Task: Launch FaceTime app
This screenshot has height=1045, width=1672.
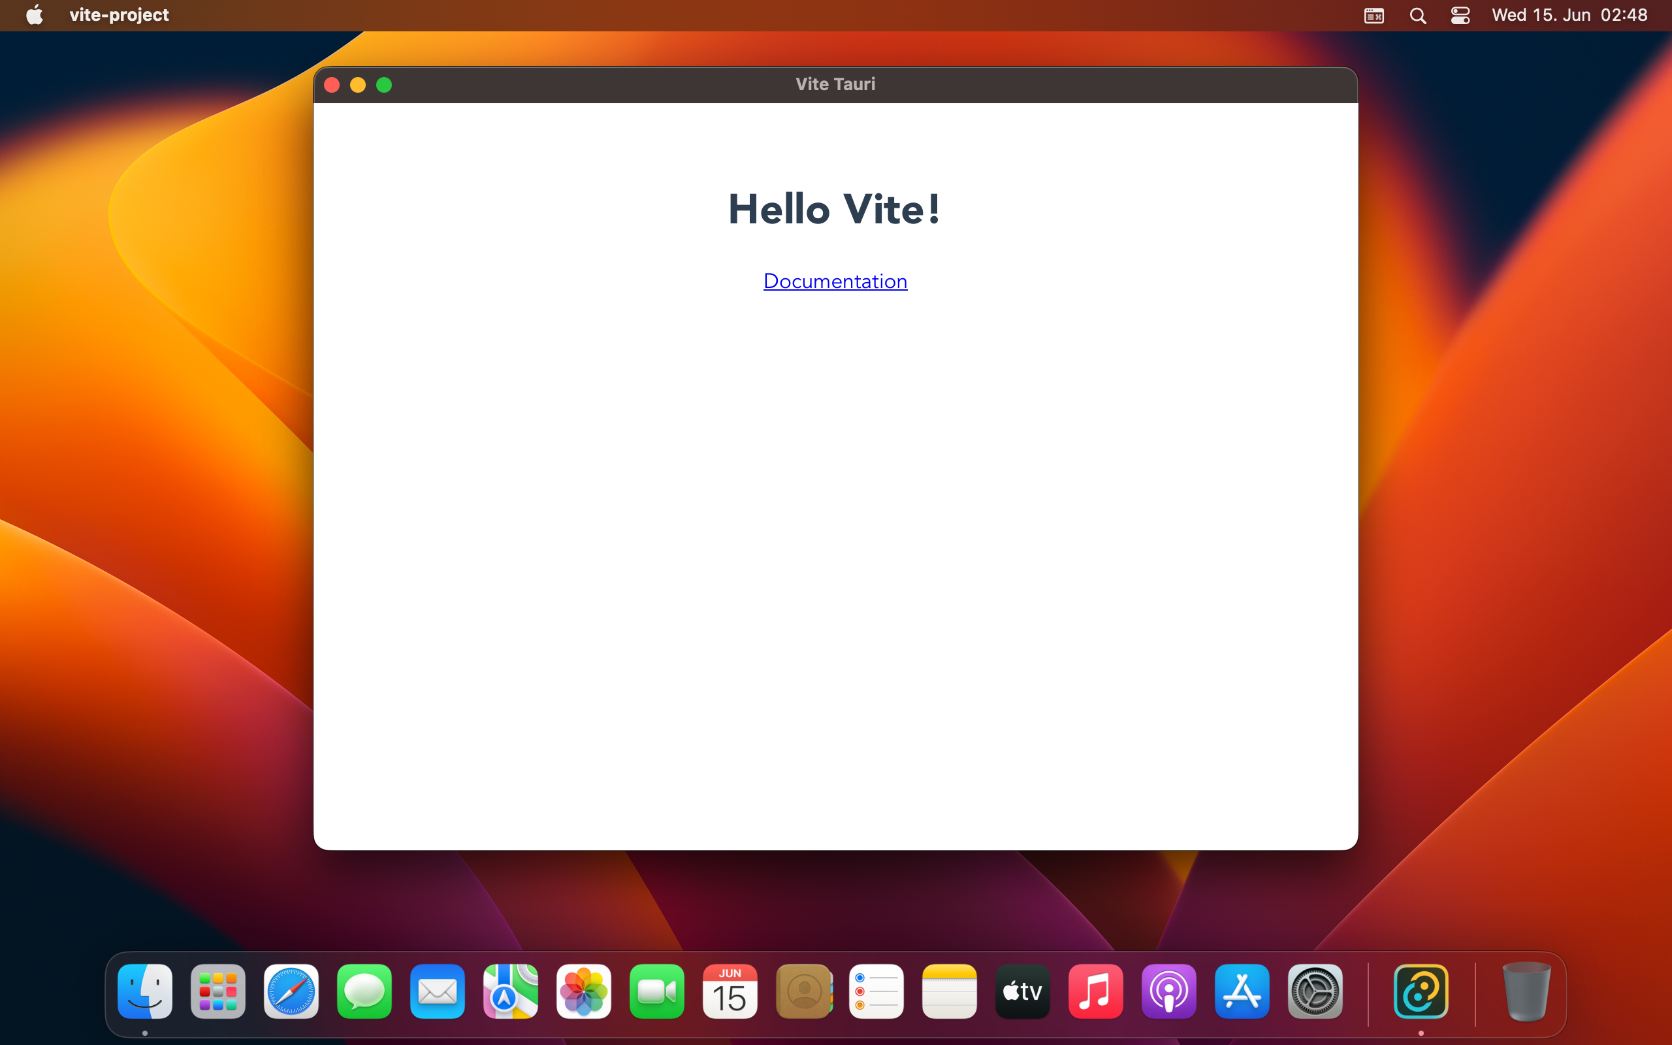Action: pyautogui.click(x=655, y=992)
